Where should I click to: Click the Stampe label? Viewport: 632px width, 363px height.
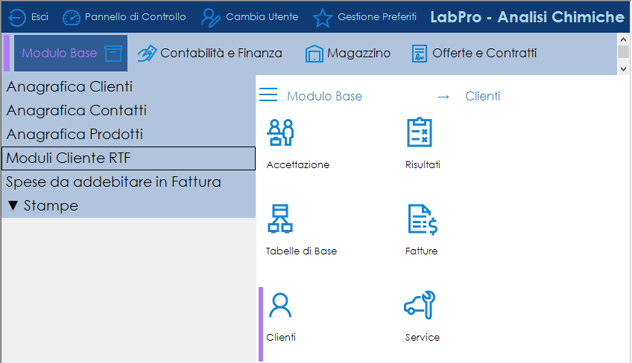pos(51,205)
